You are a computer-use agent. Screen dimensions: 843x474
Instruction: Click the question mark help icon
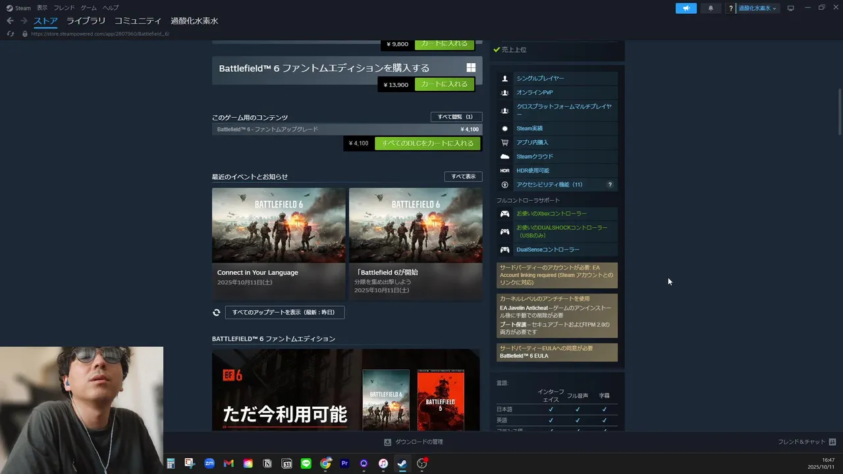coord(730,9)
